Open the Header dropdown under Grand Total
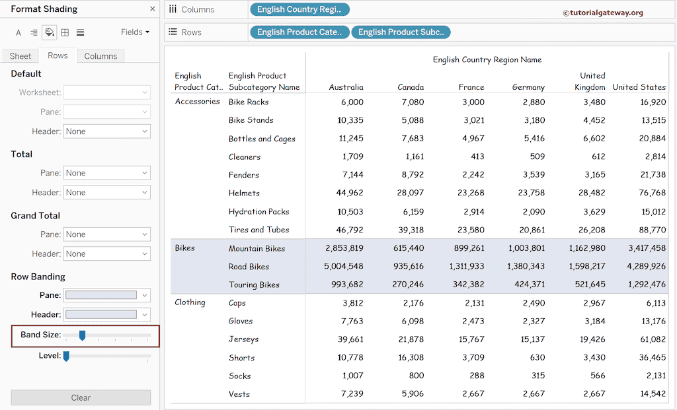This screenshot has height=410, width=677. click(x=106, y=254)
